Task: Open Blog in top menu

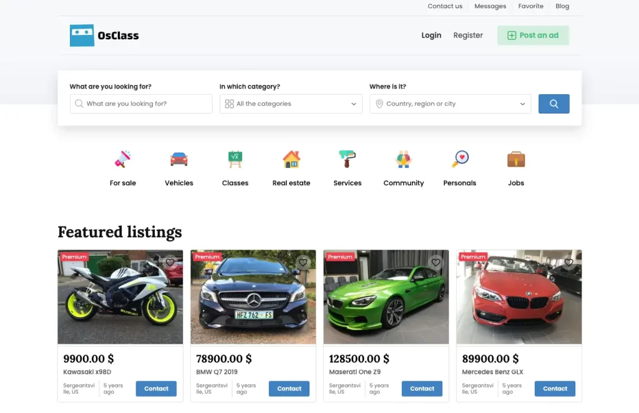Action: (x=562, y=6)
